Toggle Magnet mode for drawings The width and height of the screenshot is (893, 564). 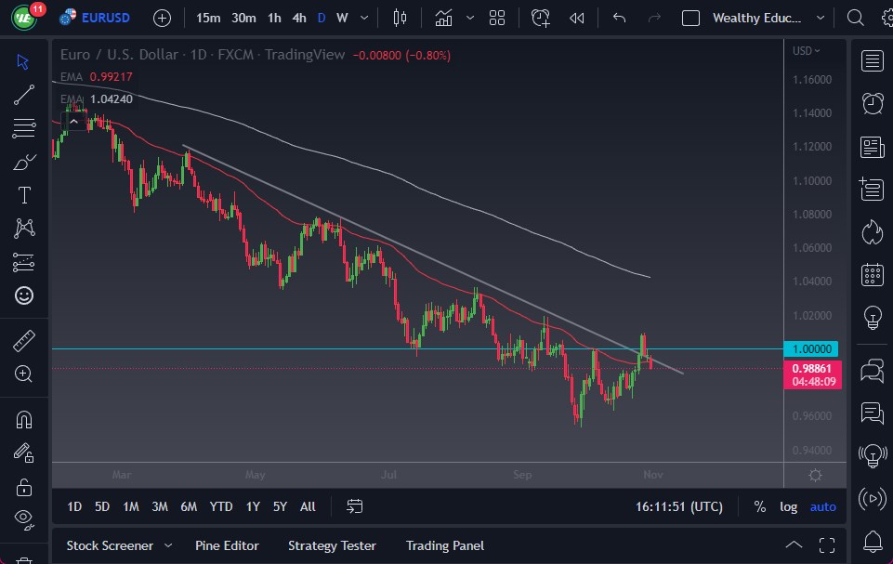23,418
